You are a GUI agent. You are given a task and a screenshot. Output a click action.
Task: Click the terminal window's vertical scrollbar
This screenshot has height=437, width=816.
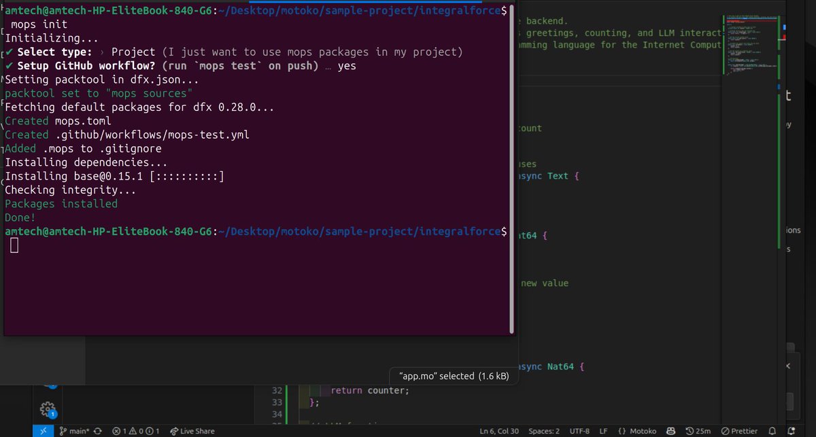(511, 168)
